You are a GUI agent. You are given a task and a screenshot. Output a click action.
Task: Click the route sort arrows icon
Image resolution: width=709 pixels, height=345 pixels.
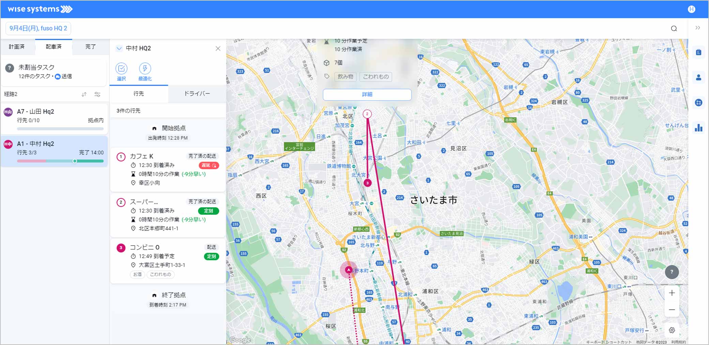84,94
